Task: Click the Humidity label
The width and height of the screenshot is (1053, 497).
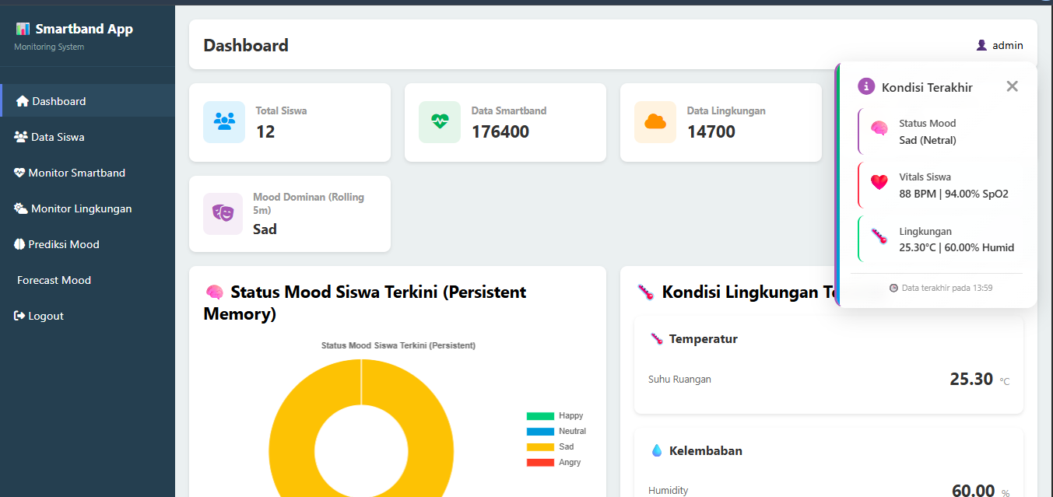Action: [x=669, y=491]
